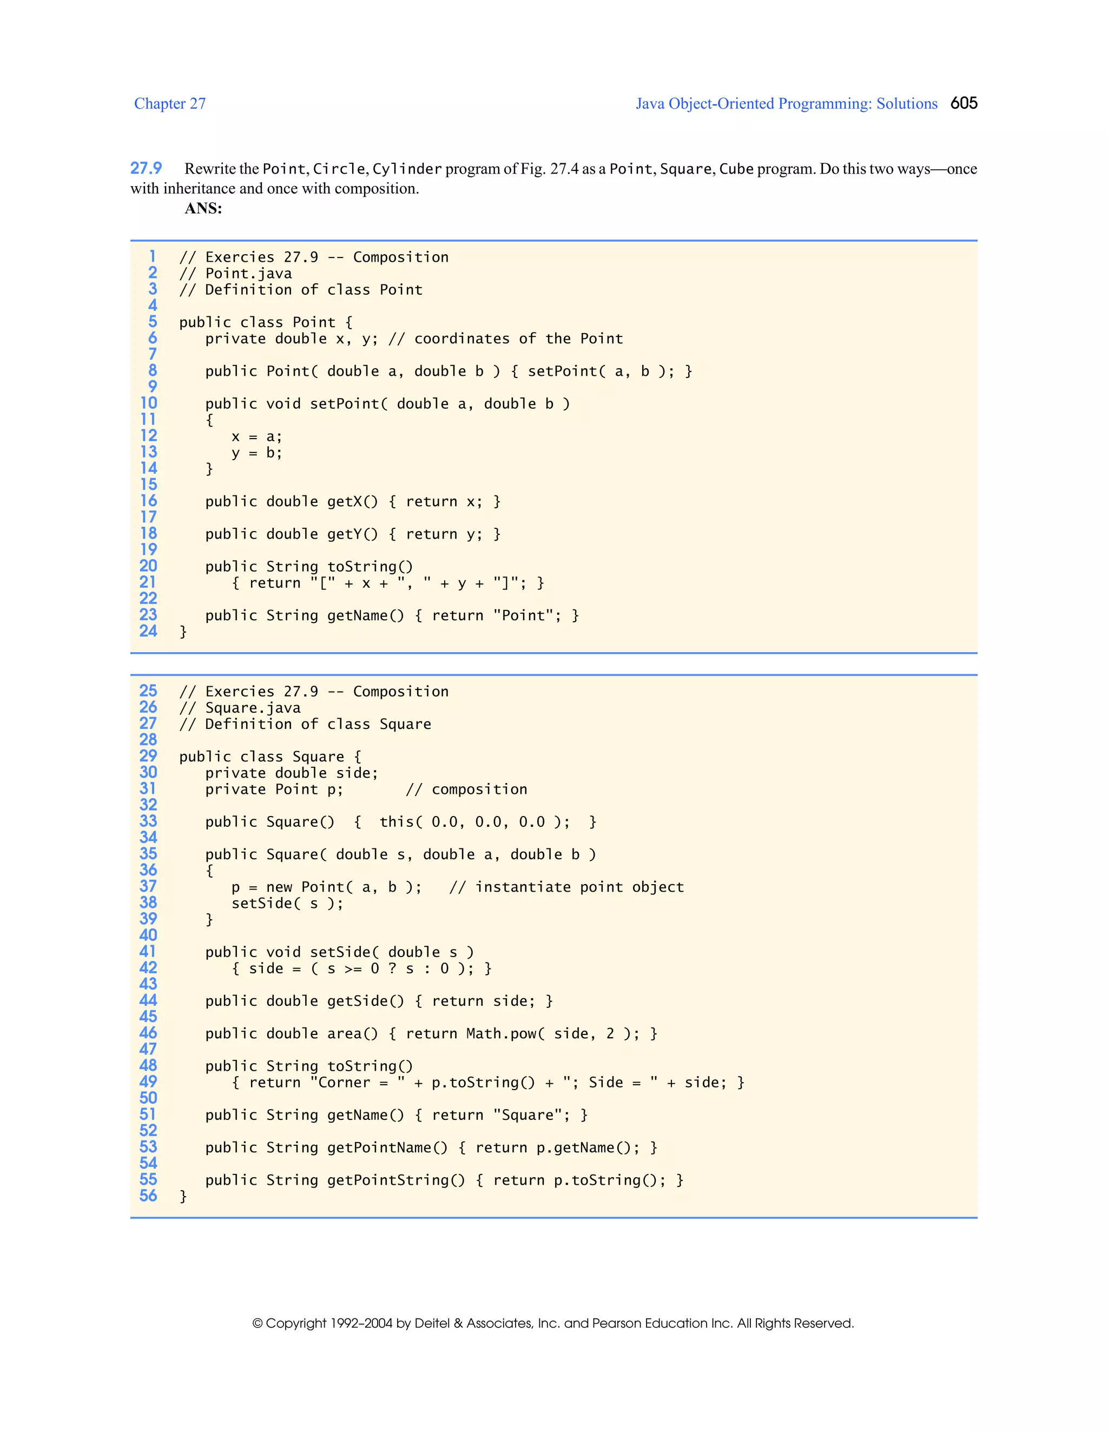
Task: Click the 'Corner =' return statement
Action: pos(489,1083)
